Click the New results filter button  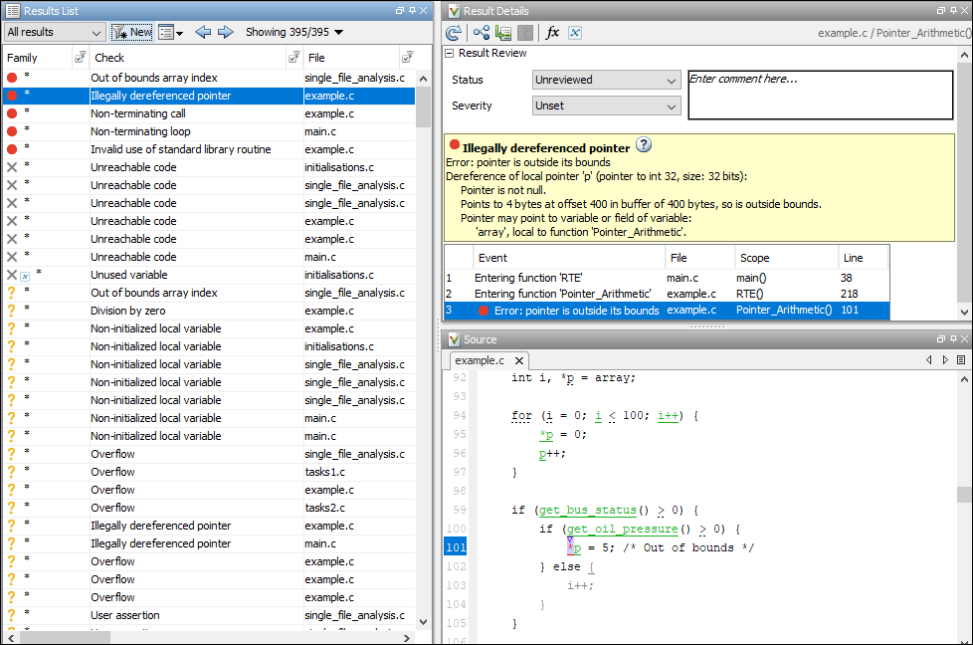click(132, 32)
